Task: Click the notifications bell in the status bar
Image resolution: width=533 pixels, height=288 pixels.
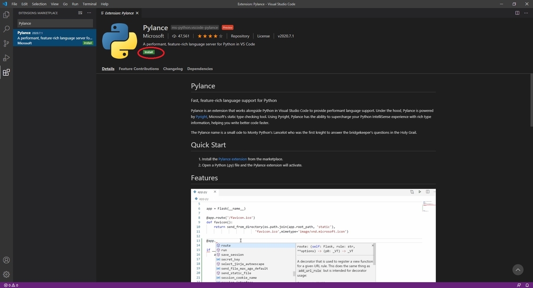Action: tap(527, 285)
